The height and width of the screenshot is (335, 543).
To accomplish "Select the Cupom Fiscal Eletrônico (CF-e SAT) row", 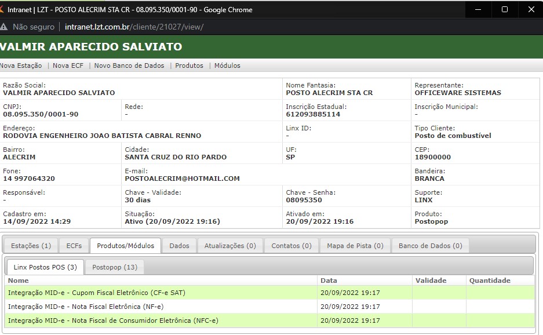I will click(x=96, y=293).
